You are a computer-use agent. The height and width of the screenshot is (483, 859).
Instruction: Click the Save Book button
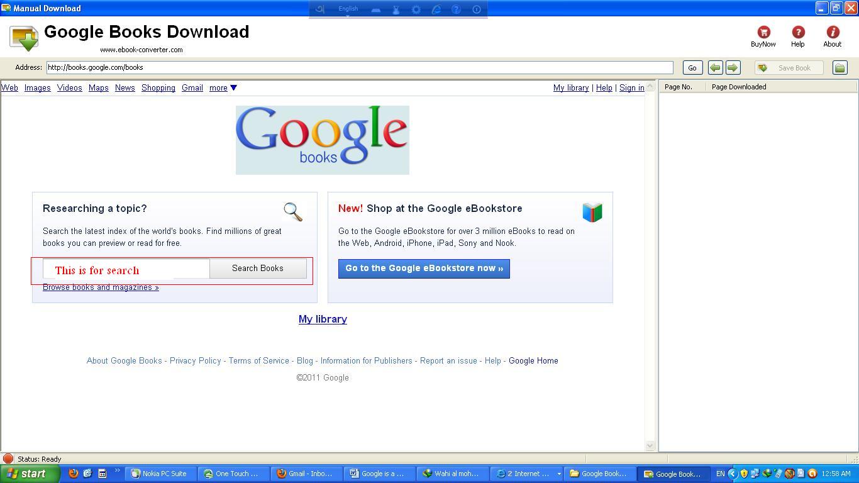pos(789,67)
